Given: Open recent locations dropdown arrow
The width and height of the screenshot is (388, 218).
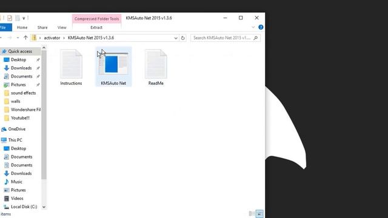Looking at the screenshot, I should click(x=18, y=38).
